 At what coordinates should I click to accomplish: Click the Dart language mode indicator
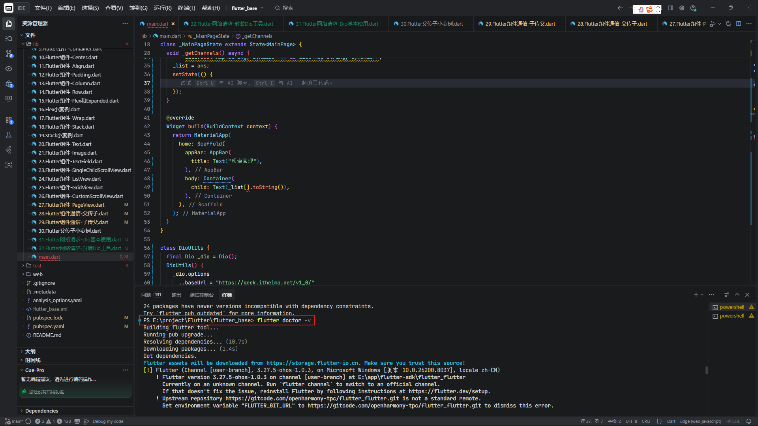[x=671, y=421]
